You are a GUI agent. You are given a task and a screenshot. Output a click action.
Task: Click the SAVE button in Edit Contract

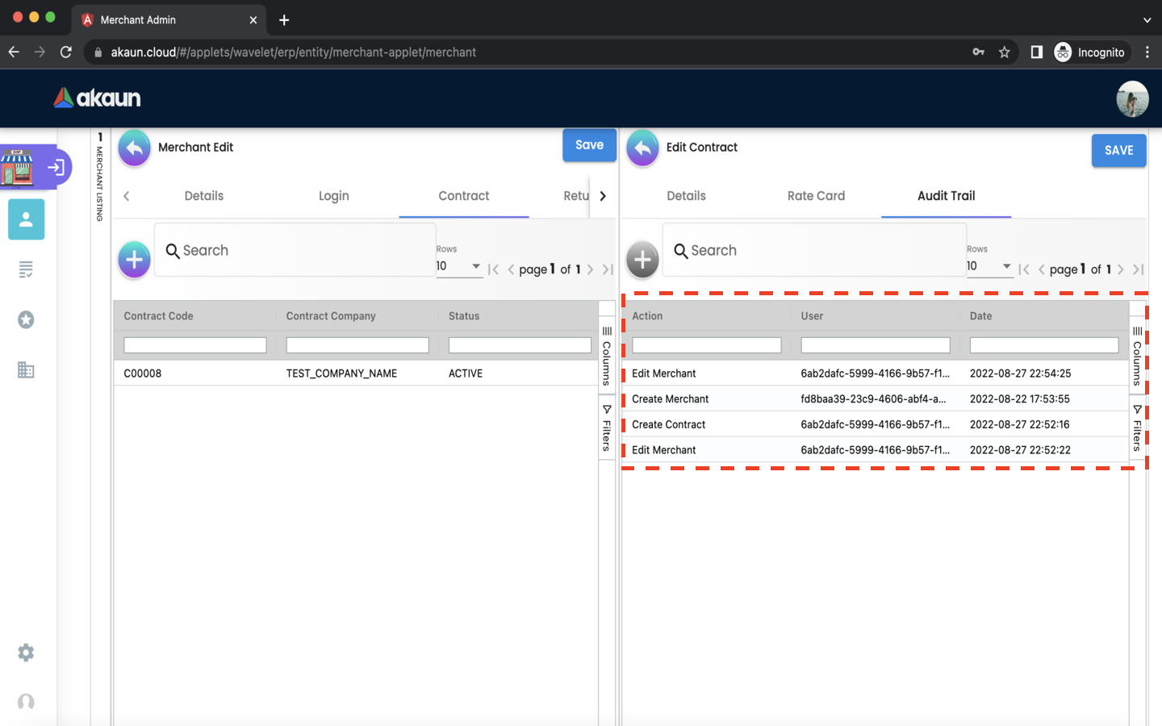(1118, 151)
